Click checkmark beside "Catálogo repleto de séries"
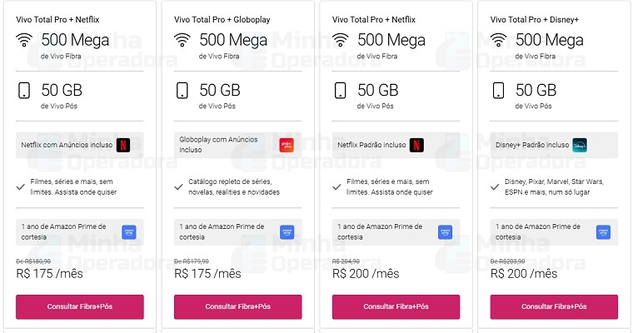Viewport: 633px width, 333px height. point(178,187)
